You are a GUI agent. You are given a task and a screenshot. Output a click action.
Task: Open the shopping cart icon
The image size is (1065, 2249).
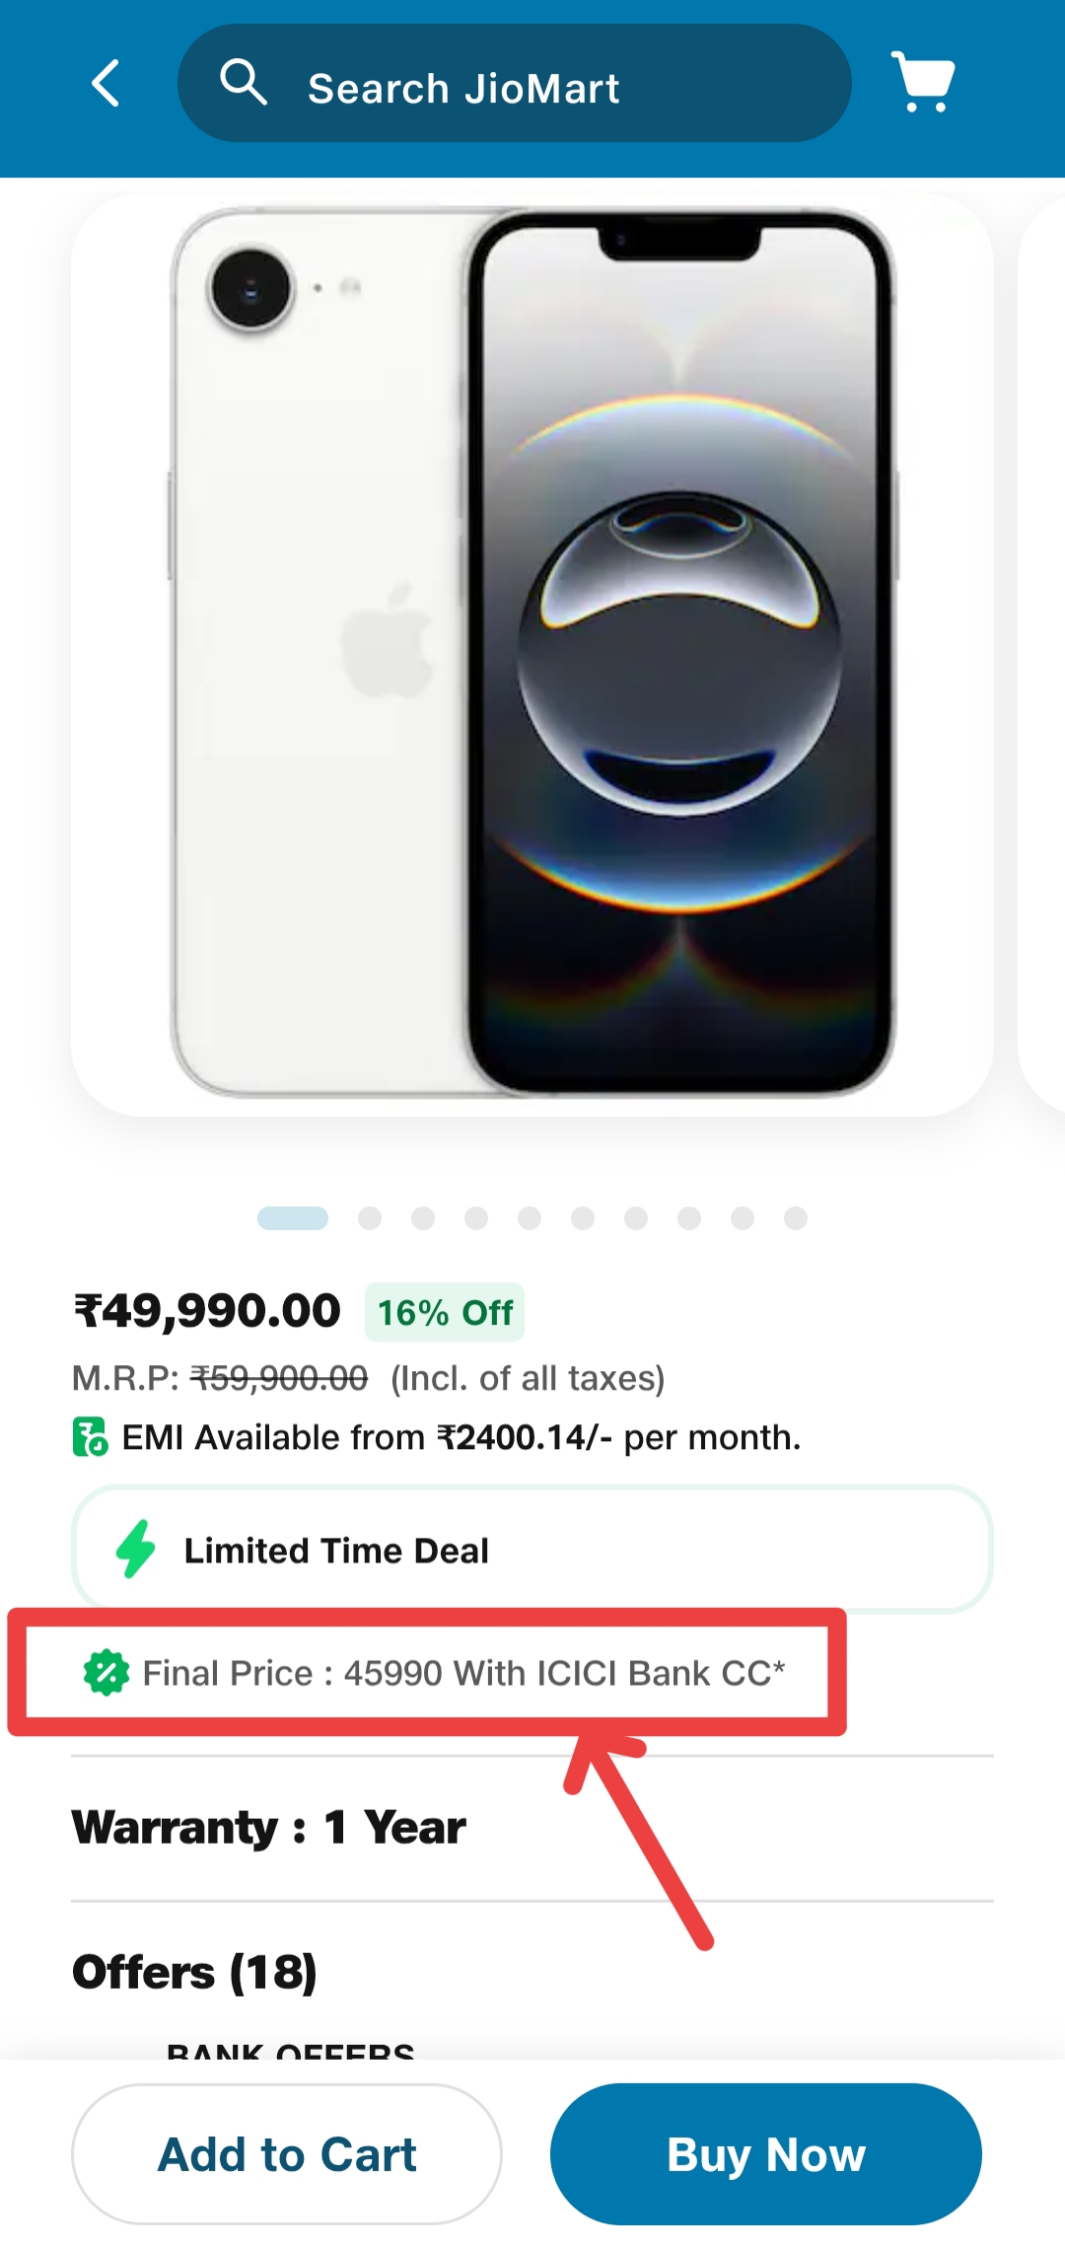coord(921,84)
